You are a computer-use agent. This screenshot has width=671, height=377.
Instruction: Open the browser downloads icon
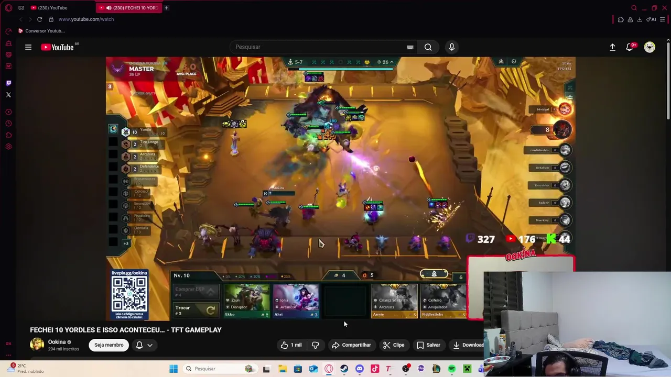640,19
